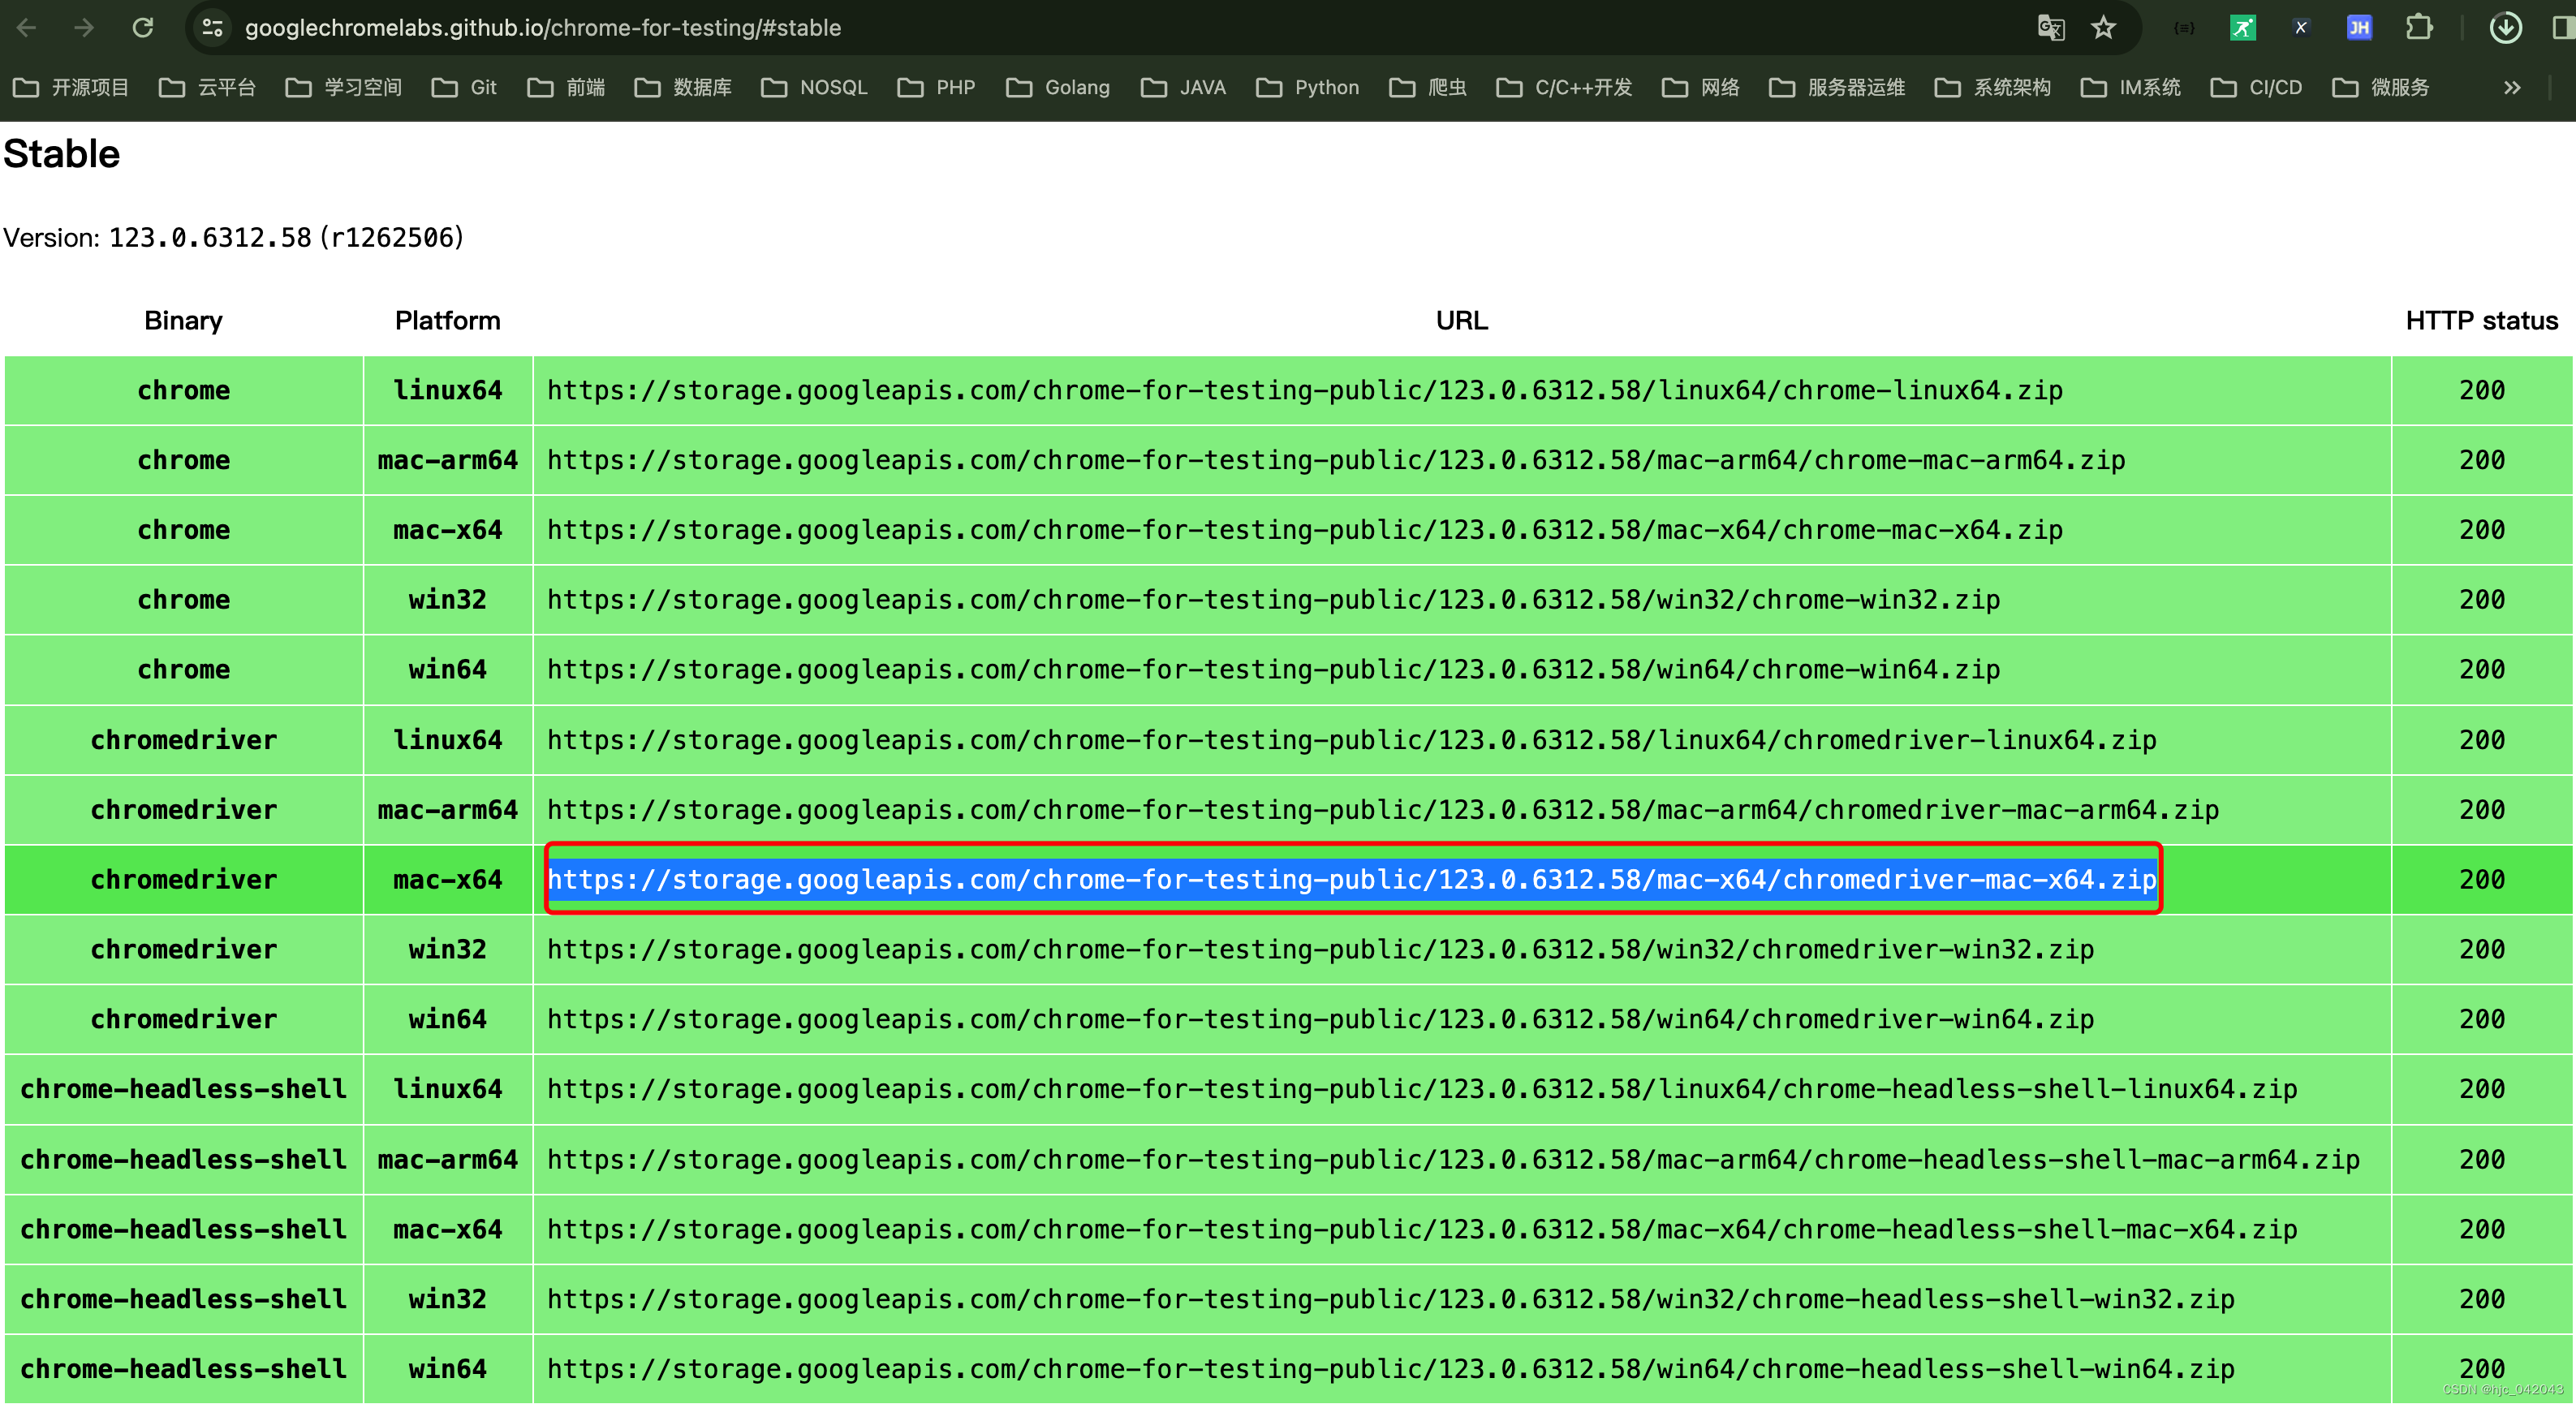Viewport: 2576px width, 1404px height.
Task: Open the IM系统 bookmark folder
Action: 2131,88
